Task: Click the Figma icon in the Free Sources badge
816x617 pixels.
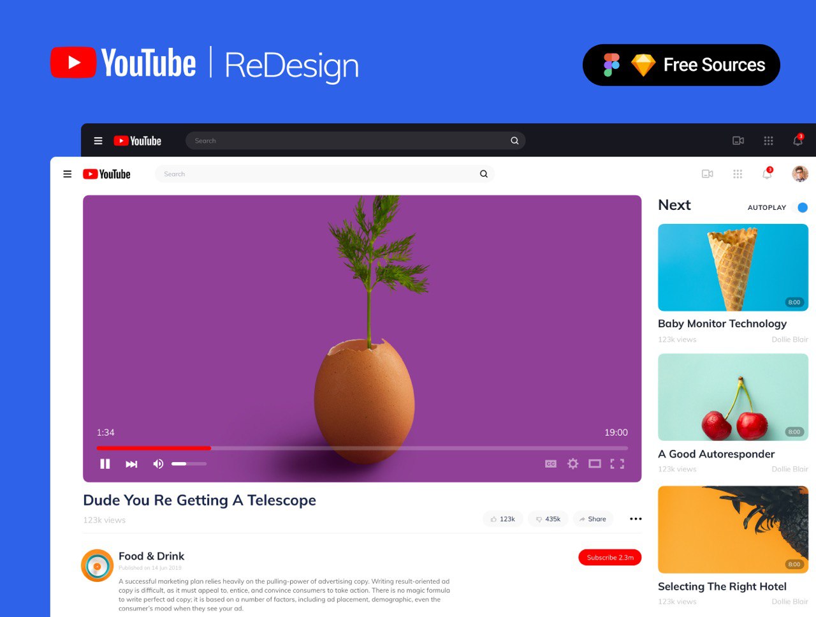Action: [x=612, y=65]
